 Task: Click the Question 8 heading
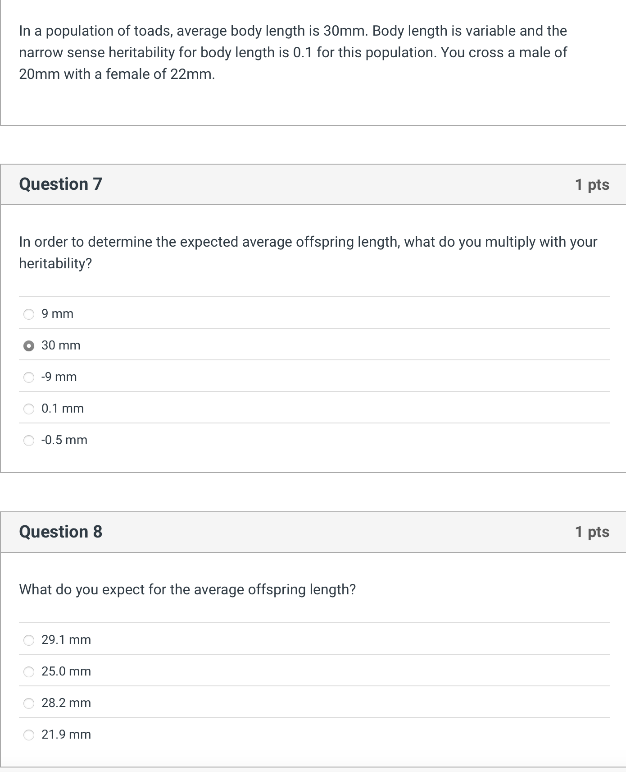(61, 532)
